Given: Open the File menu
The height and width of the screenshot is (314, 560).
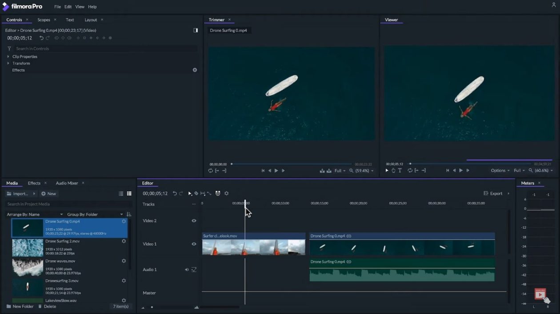Looking at the screenshot, I should [57, 7].
